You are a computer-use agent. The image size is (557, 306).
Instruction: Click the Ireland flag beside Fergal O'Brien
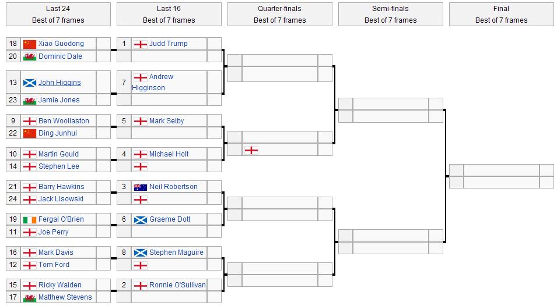point(29,219)
